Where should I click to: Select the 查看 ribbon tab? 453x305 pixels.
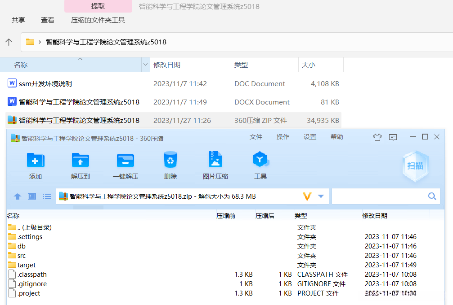click(x=48, y=20)
